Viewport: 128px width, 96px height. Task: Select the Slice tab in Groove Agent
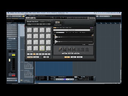[x=70, y=28]
